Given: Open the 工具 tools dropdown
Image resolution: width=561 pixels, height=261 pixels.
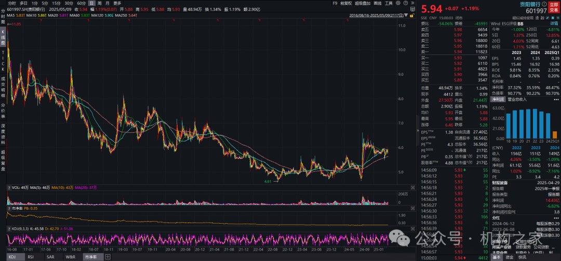Looking at the screenshot, I should 389,3.
